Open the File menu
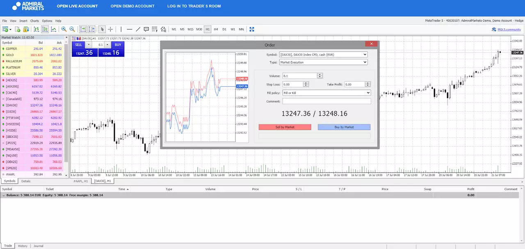This screenshot has width=525, height=249. (5, 21)
